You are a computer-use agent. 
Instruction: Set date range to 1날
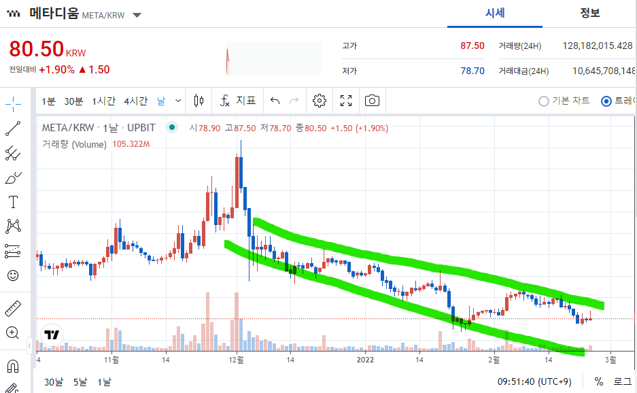pos(104,382)
